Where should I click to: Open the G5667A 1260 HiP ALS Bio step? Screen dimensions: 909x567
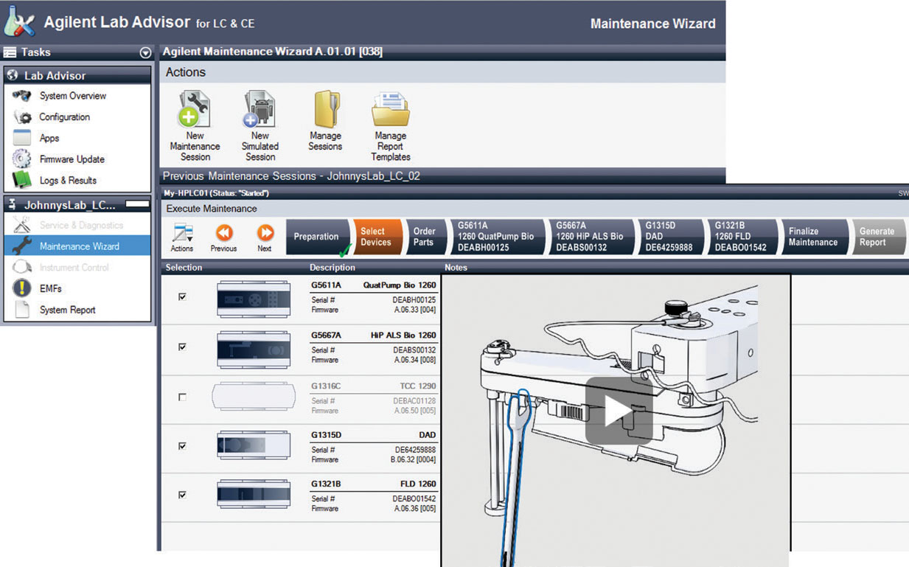coord(592,237)
